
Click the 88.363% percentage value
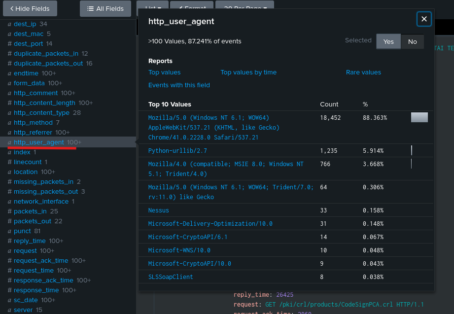[375, 118]
